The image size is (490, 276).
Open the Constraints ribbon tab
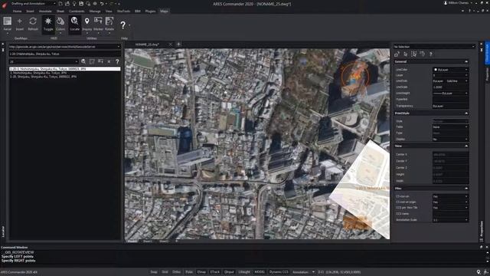pos(77,11)
